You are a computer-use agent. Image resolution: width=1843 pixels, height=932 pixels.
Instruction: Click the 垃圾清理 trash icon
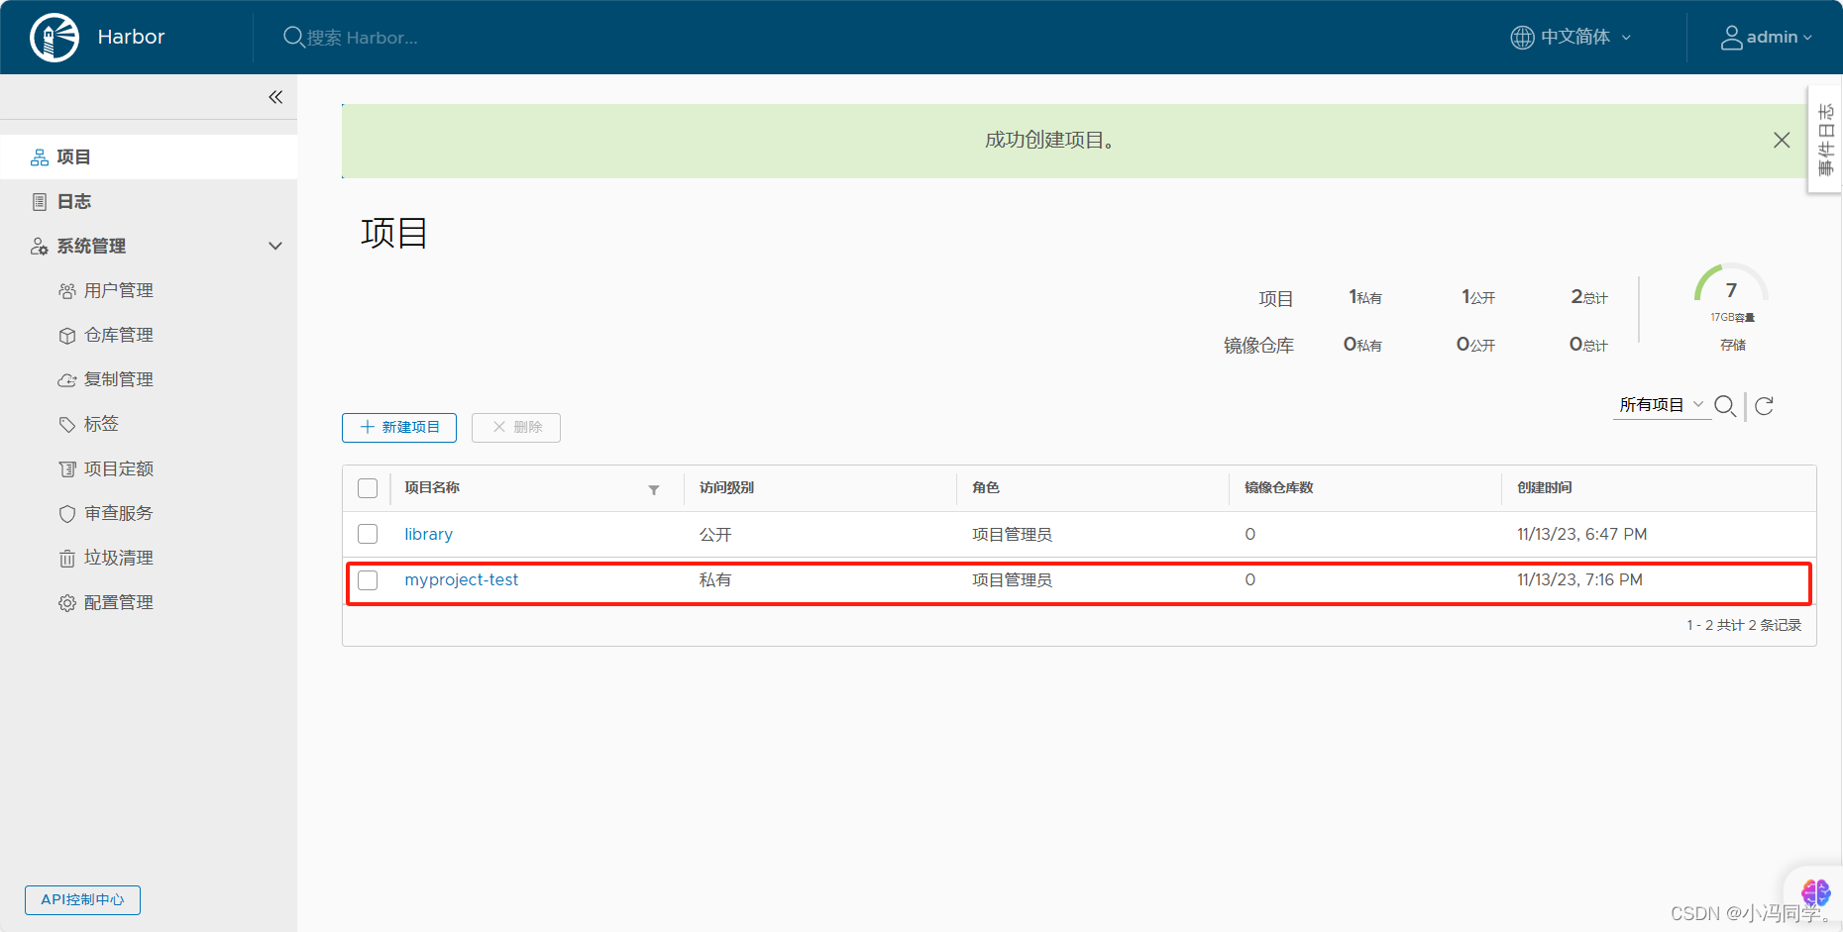[67, 559]
